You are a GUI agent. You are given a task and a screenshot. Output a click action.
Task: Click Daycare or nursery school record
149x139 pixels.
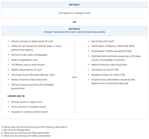tap(30, 112)
